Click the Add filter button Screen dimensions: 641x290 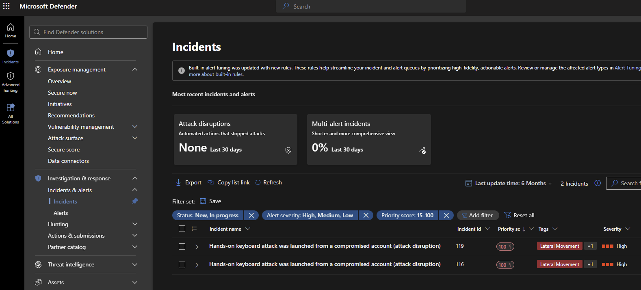[478, 215]
